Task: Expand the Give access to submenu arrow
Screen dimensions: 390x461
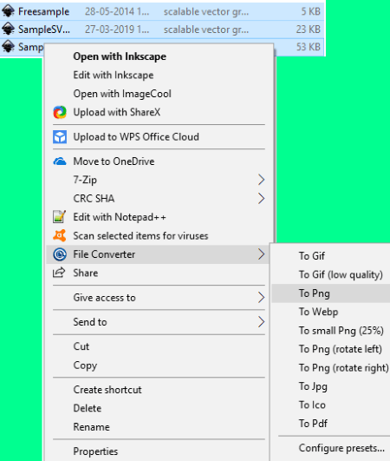Action: tap(261, 298)
